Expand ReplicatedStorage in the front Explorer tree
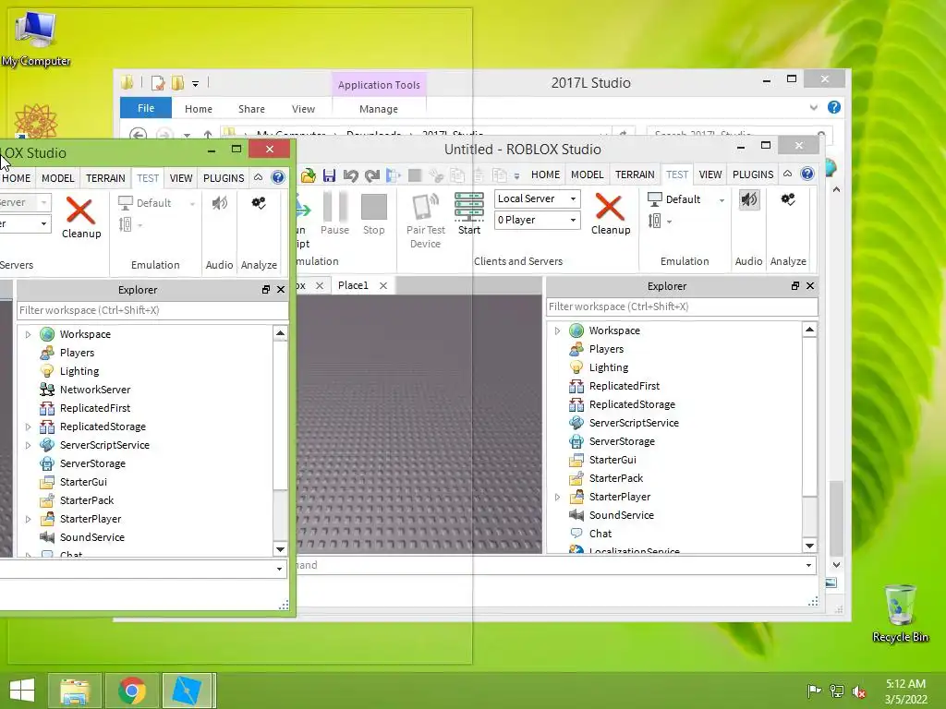 (28, 427)
